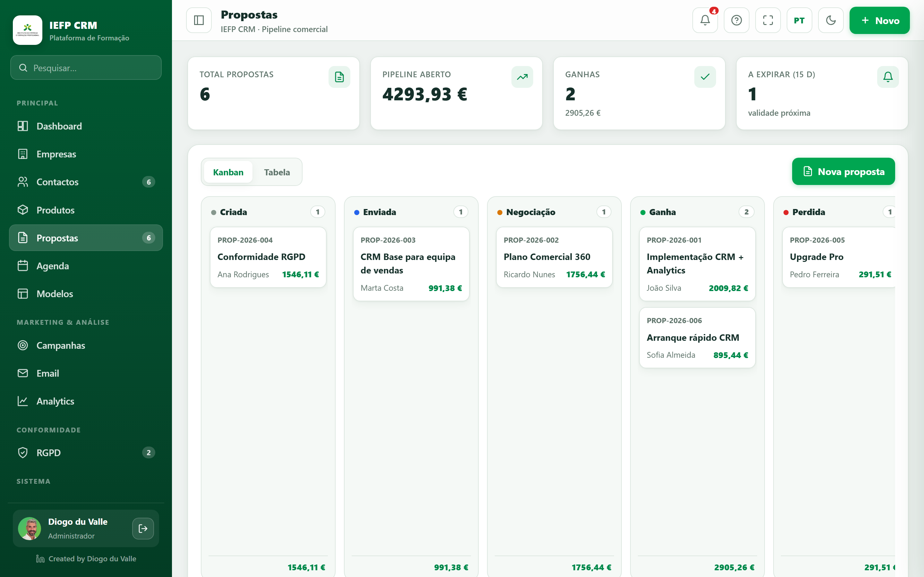924x577 pixels.
Task: Click the Perdida column header
Action: [x=838, y=212]
